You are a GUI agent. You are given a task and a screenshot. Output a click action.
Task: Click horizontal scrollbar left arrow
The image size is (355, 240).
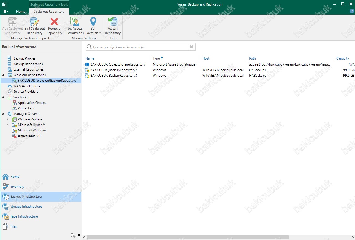tap(84, 238)
